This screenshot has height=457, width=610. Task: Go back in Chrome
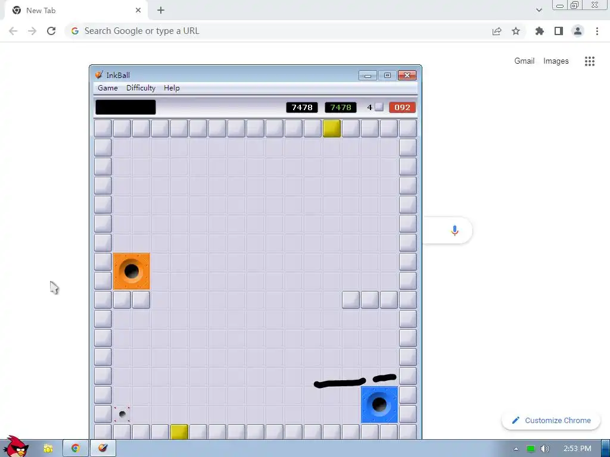[x=13, y=31]
